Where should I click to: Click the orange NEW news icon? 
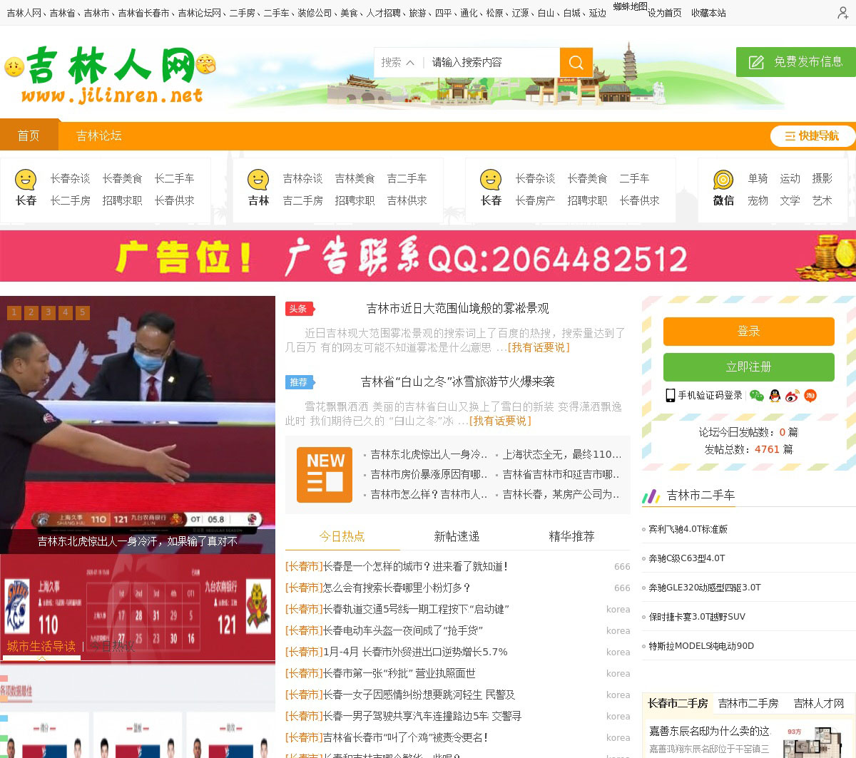[325, 475]
